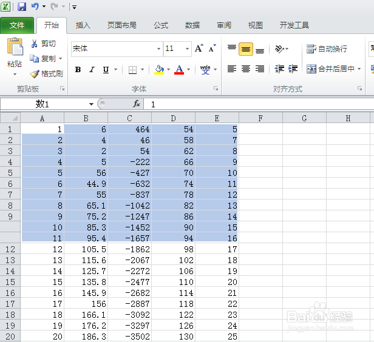Toggle align text right
This screenshot has width=374, height=342.
(260, 69)
